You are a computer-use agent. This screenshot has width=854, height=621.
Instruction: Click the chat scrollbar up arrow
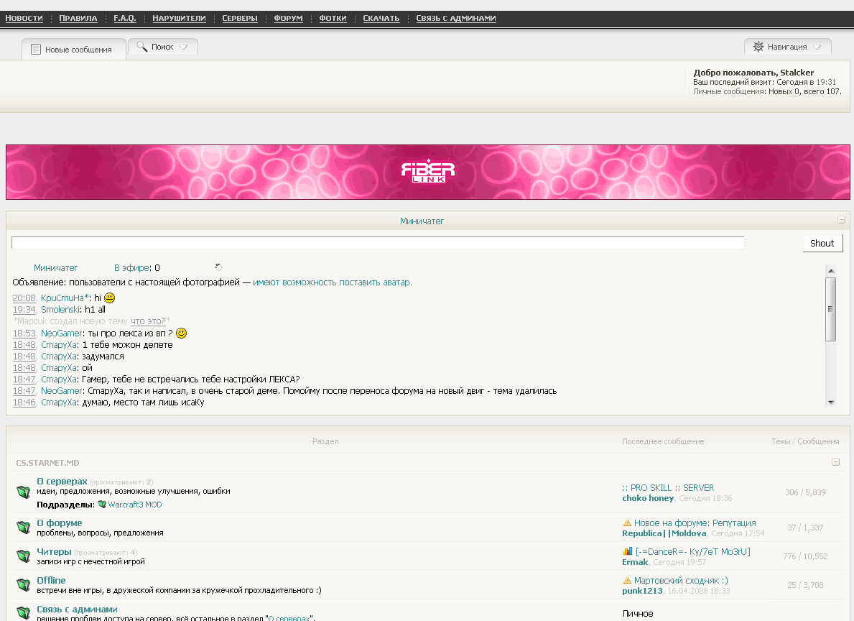coord(830,270)
